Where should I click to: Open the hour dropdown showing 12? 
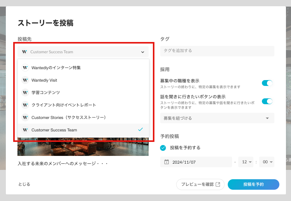pyautogui.click(x=246, y=162)
